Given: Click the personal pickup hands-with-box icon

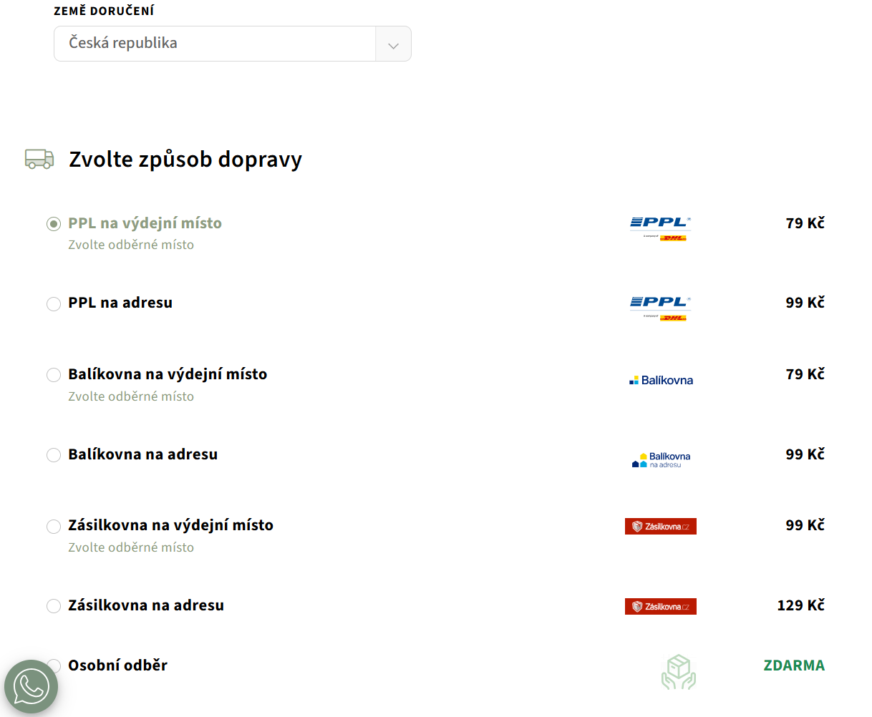Looking at the screenshot, I should coord(678,672).
